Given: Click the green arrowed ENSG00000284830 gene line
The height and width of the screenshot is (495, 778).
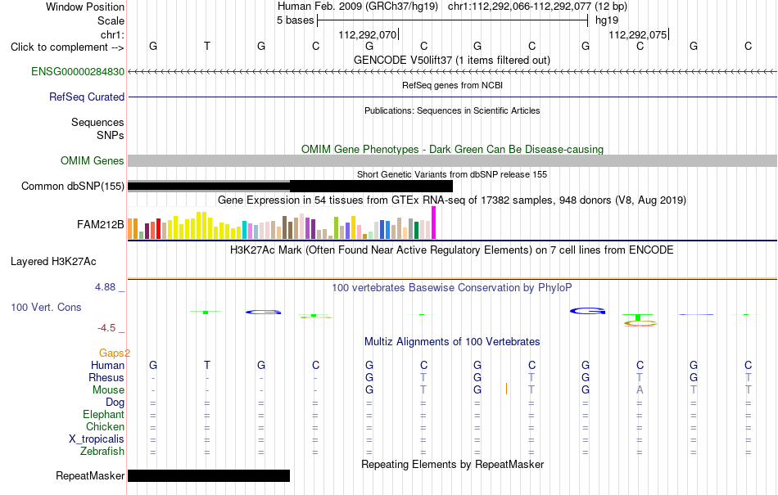Looking at the screenshot, I should click(x=452, y=72).
